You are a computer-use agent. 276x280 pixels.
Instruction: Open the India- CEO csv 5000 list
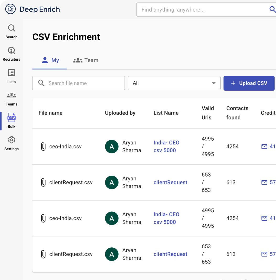[x=166, y=146]
